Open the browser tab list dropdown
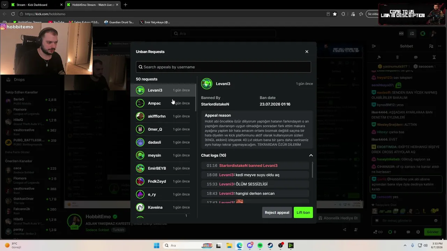 click(x=5, y=5)
